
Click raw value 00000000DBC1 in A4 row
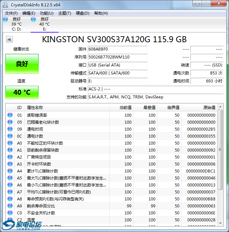click(x=201, y=171)
